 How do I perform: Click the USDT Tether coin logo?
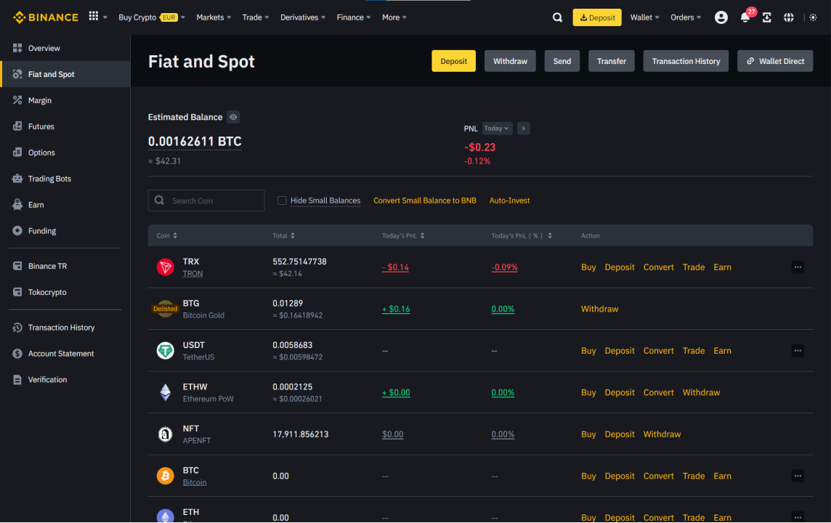[166, 351]
